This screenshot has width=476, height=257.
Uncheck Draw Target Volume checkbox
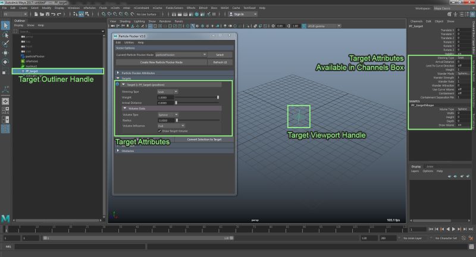click(159, 131)
